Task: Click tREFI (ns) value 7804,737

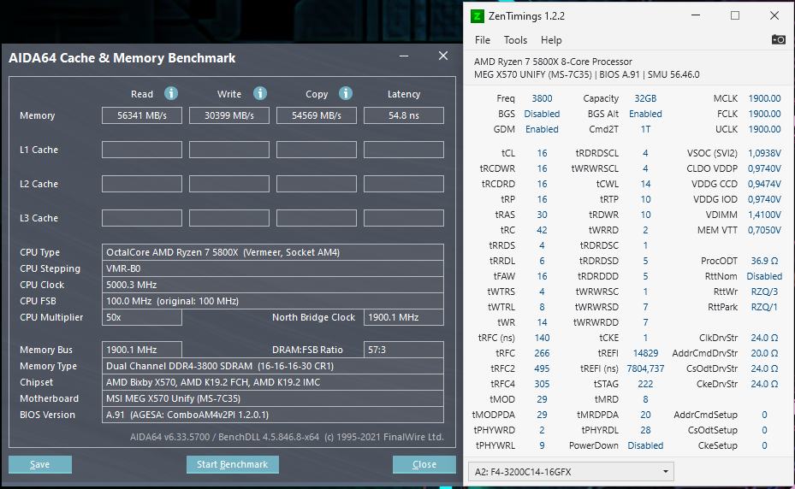Action: coord(645,368)
